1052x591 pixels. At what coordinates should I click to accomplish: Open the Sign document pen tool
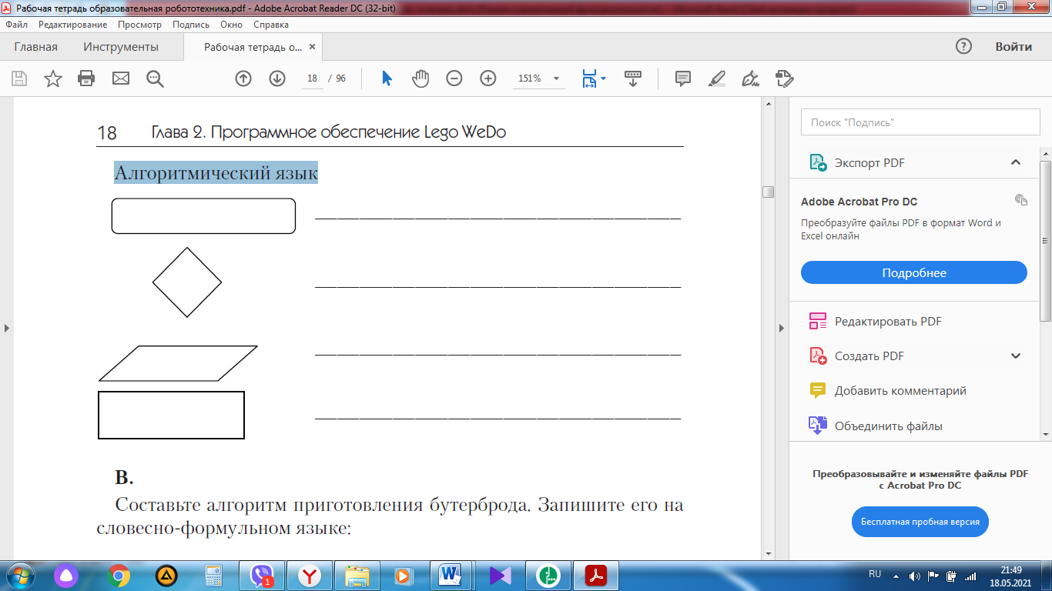click(750, 78)
